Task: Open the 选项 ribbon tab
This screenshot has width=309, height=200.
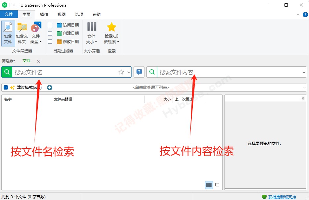Action: point(79,14)
